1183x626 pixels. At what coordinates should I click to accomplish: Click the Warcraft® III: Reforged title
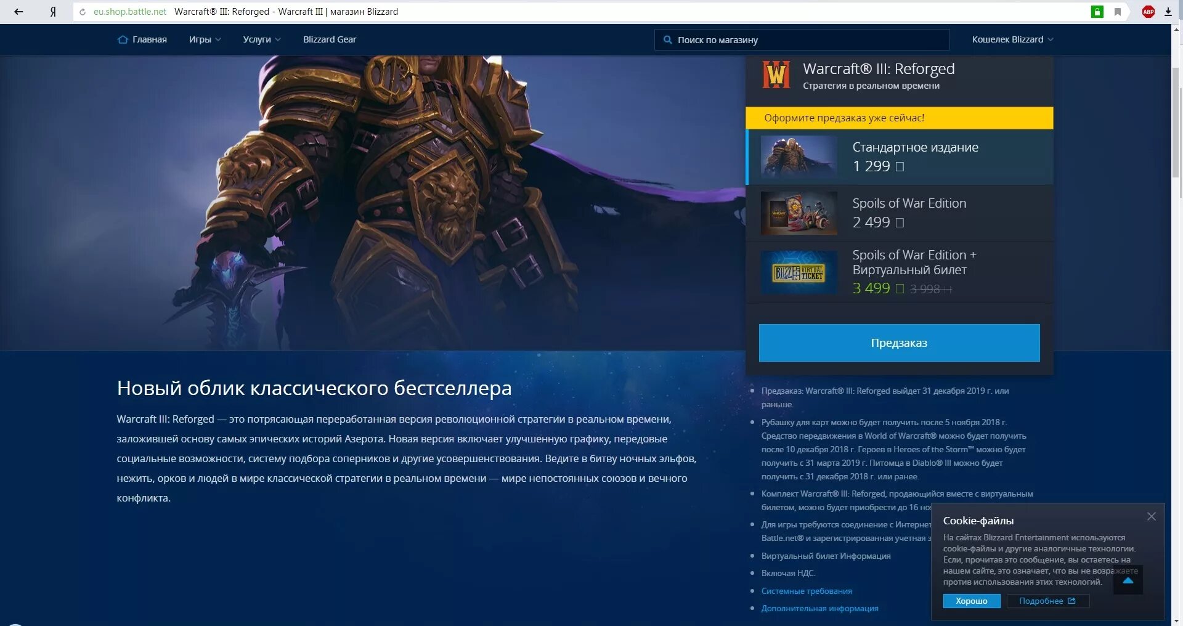coord(879,68)
